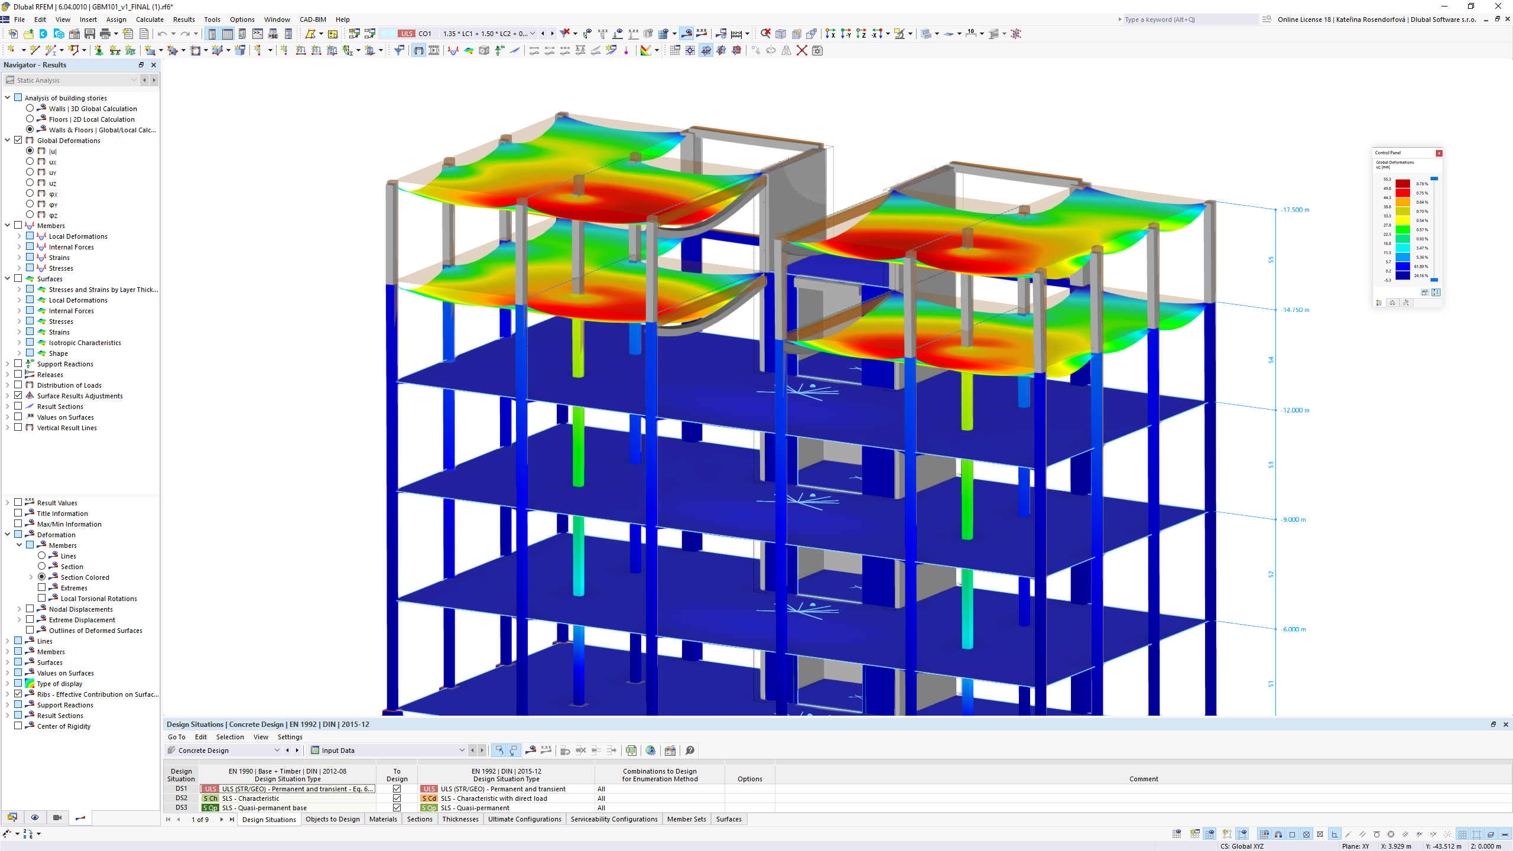1513x851 pixels.
Task: Click the Results menu item
Action: pyautogui.click(x=184, y=19)
